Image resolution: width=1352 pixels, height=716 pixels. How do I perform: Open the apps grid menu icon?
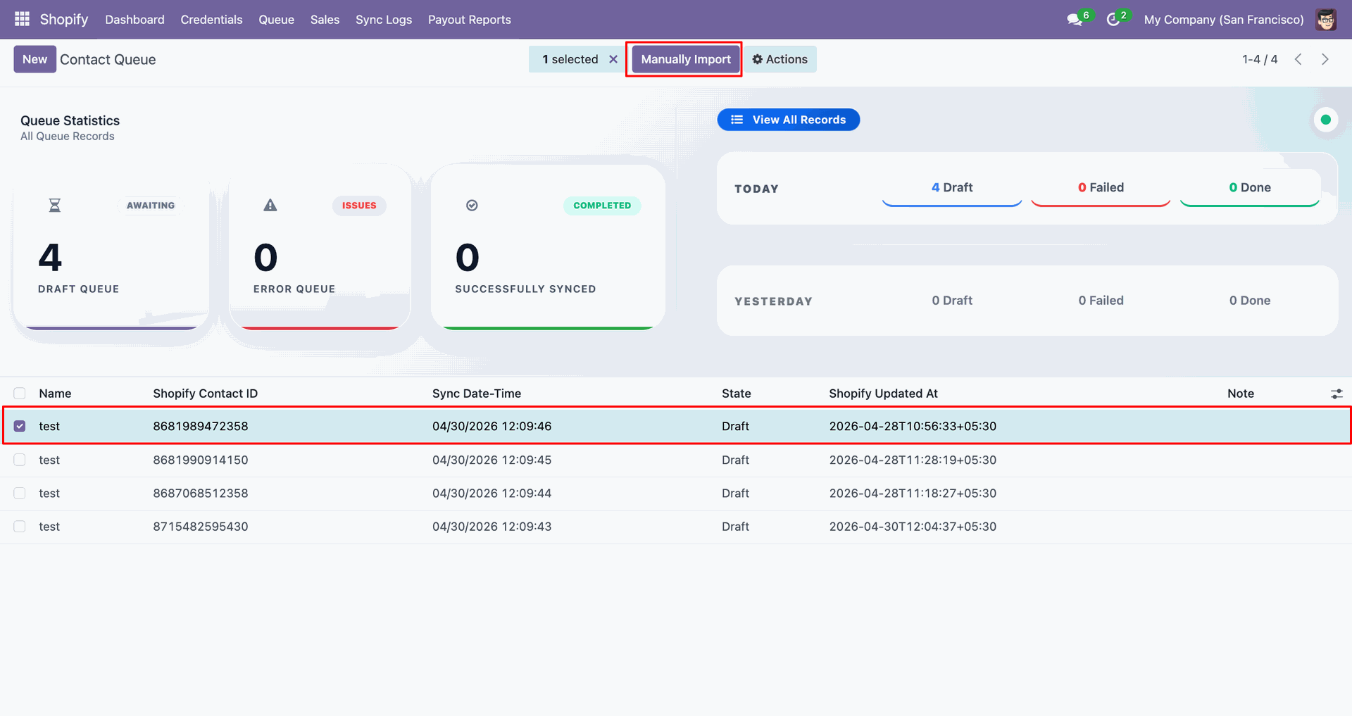point(22,19)
